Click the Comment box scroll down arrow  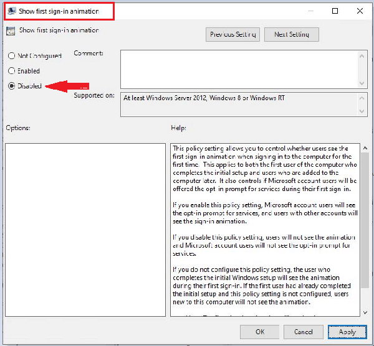click(363, 83)
